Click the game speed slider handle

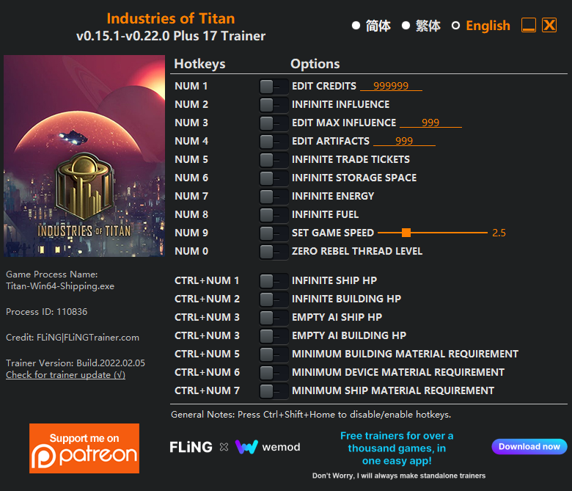(406, 233)
